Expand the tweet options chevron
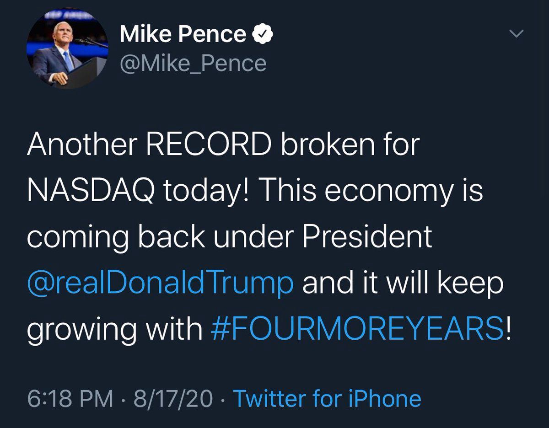 tap(517, 33)
